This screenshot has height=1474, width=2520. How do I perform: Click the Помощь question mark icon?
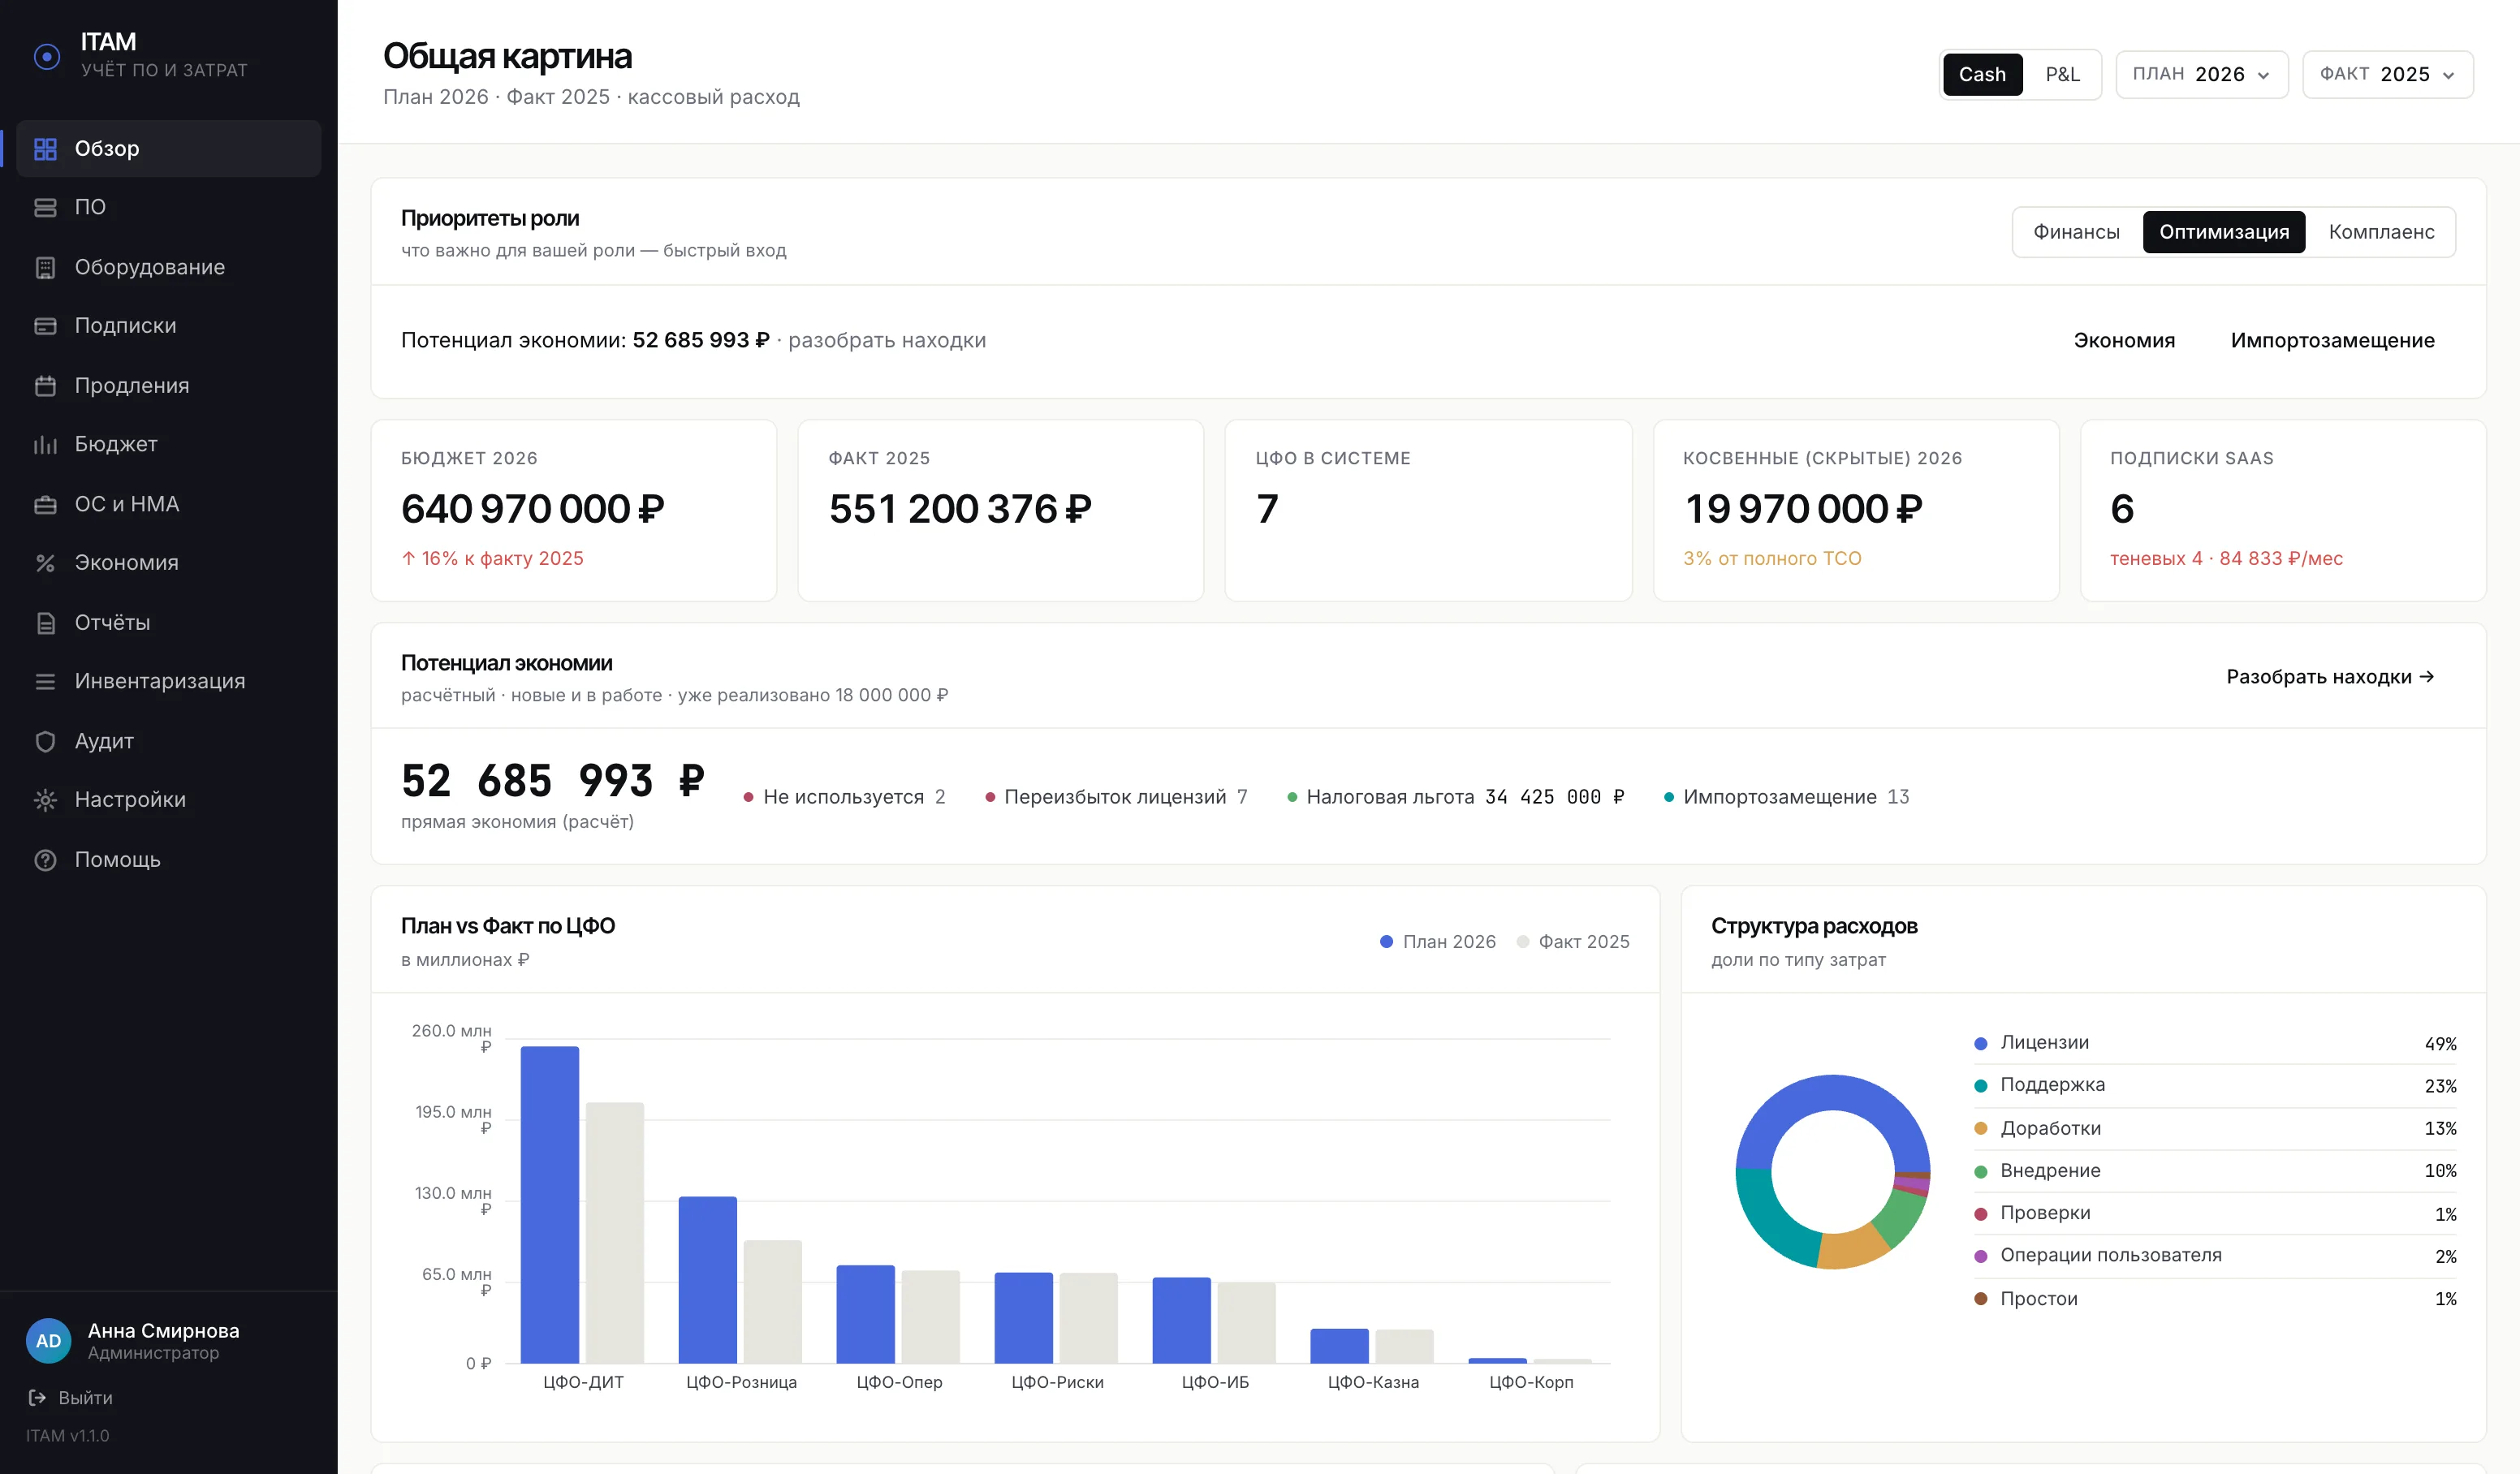click(x=45, y=860)
